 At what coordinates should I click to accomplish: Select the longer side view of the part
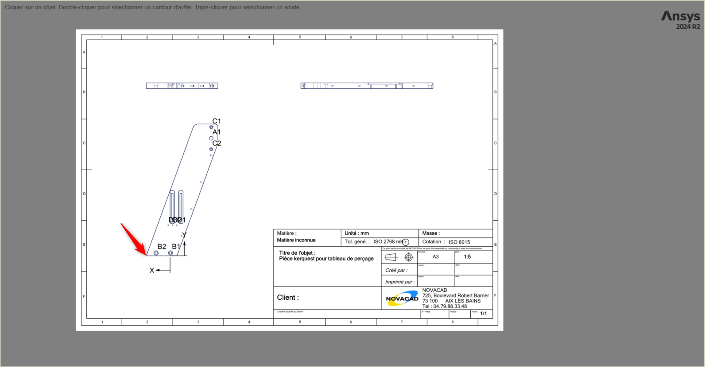tap(367, 86)
